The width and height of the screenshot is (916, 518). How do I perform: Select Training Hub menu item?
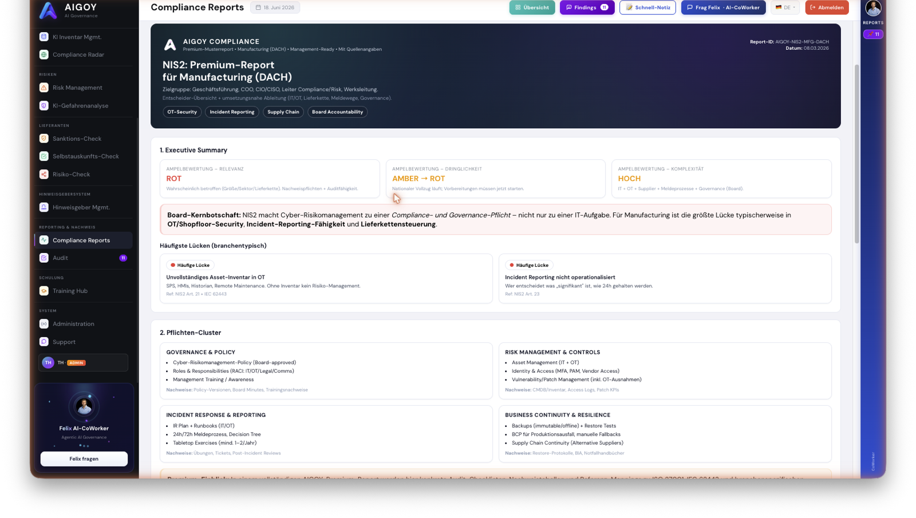[x=84, y=291]
